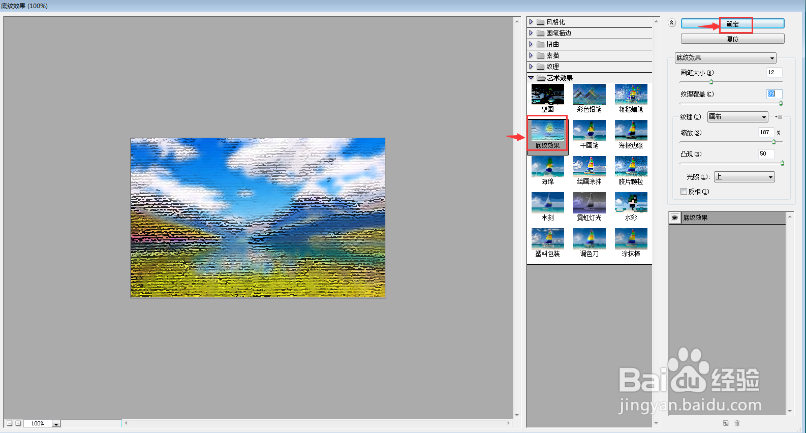Click the 纹理覆盖 value field
Viewport: 806px width, 433px height.
(x=774, y=94)
